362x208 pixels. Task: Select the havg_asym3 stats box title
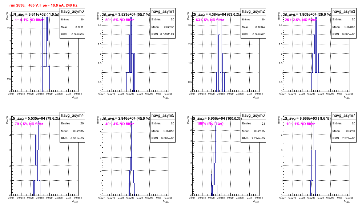pos(344,12)
